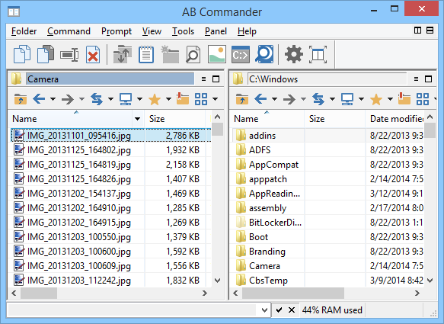Maximize the C:\Windows panel
The image size is (444, 324).
(429, 79)
